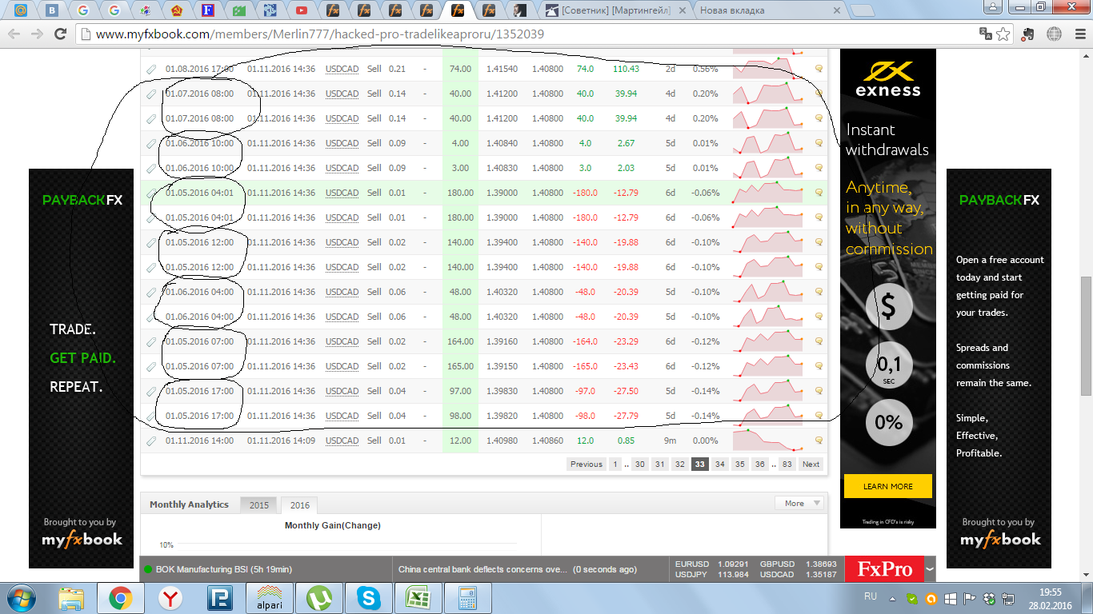Expand the FxPro ticker bar arrow
The width and height of the screenshot is (1093, 614).
(x=929, y=569)
